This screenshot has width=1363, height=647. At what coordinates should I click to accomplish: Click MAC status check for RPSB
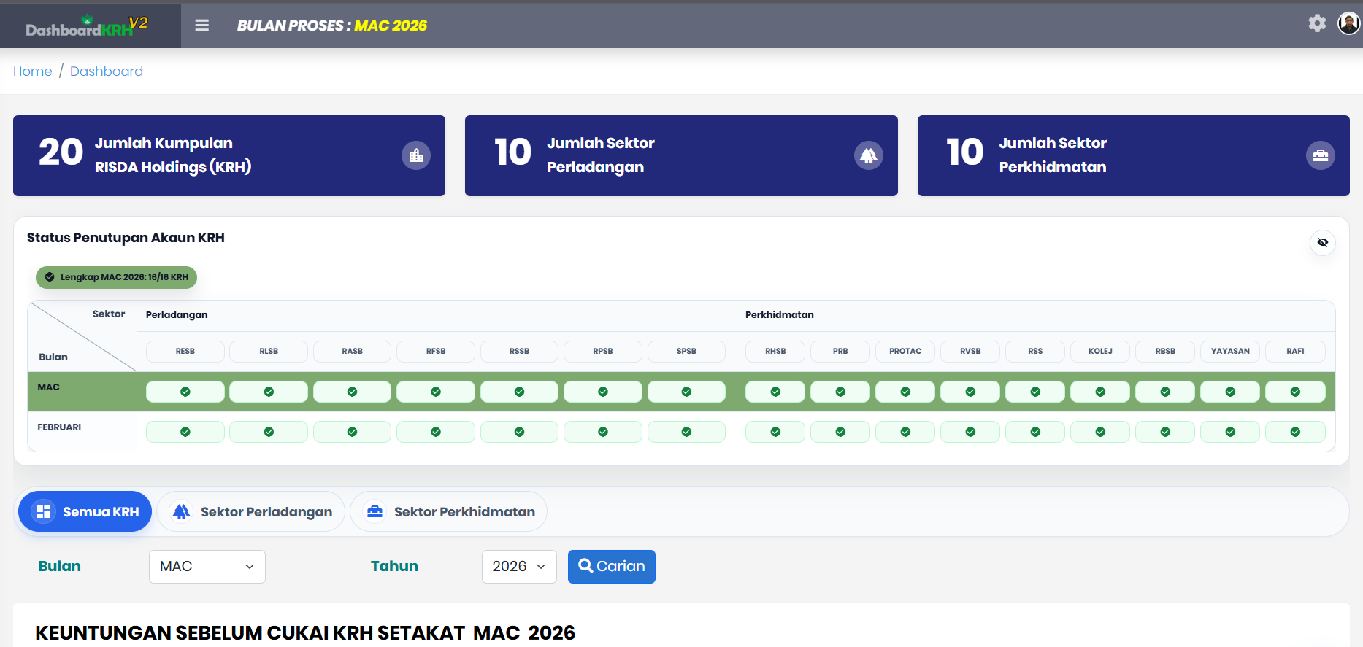click(x=603, y=392)
